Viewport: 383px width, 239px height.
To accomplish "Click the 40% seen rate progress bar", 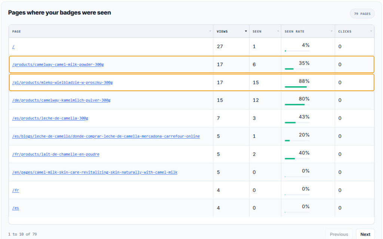I will coord(297,158).
